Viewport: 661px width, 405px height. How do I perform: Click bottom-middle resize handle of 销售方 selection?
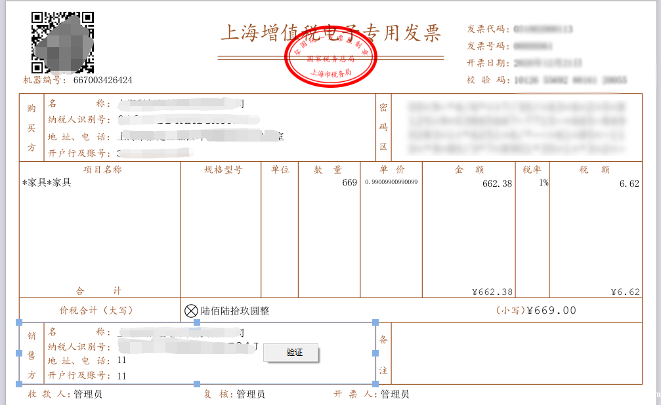(197, 384)
